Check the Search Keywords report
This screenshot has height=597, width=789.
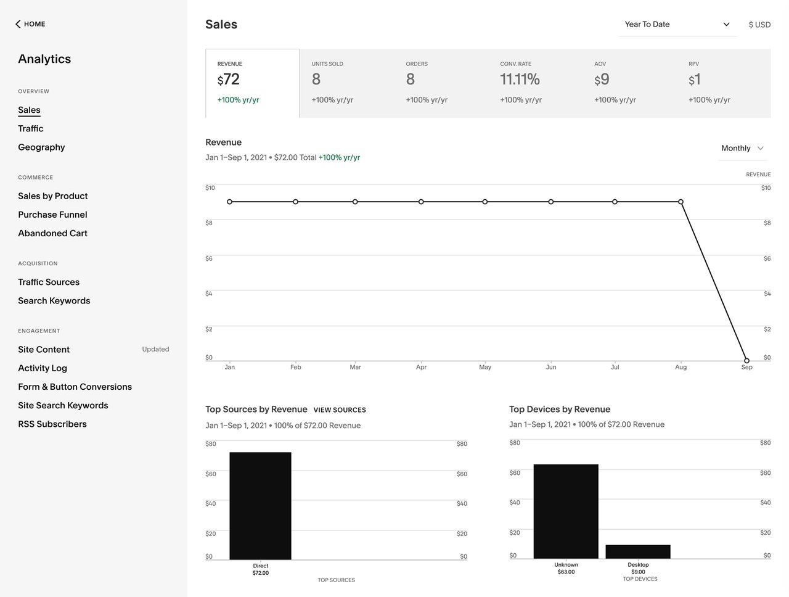coord(54,300)
